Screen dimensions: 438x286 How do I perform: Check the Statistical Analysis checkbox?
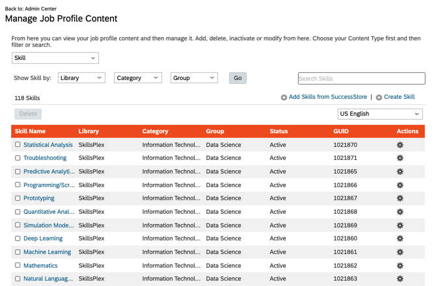pos(18,145)
